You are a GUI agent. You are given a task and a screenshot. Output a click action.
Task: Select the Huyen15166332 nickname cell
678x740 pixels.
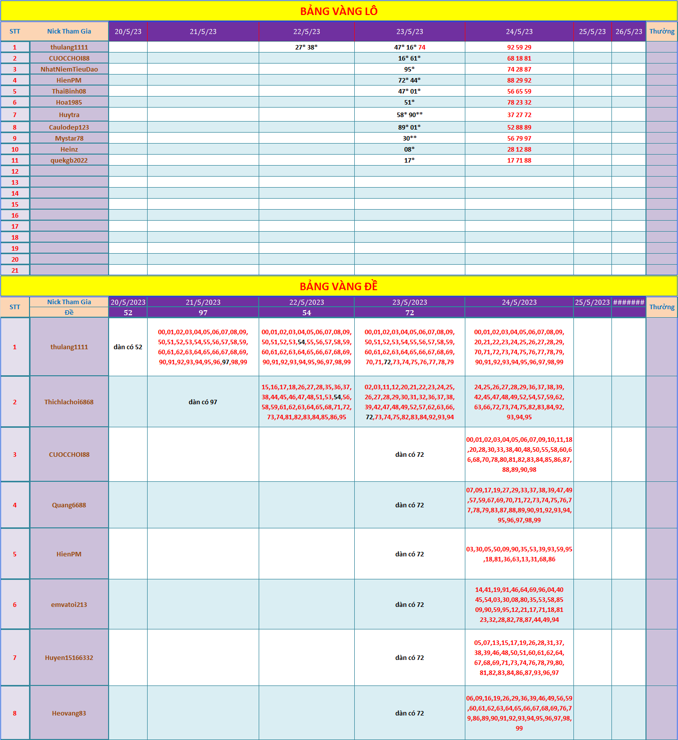[69, 657]
